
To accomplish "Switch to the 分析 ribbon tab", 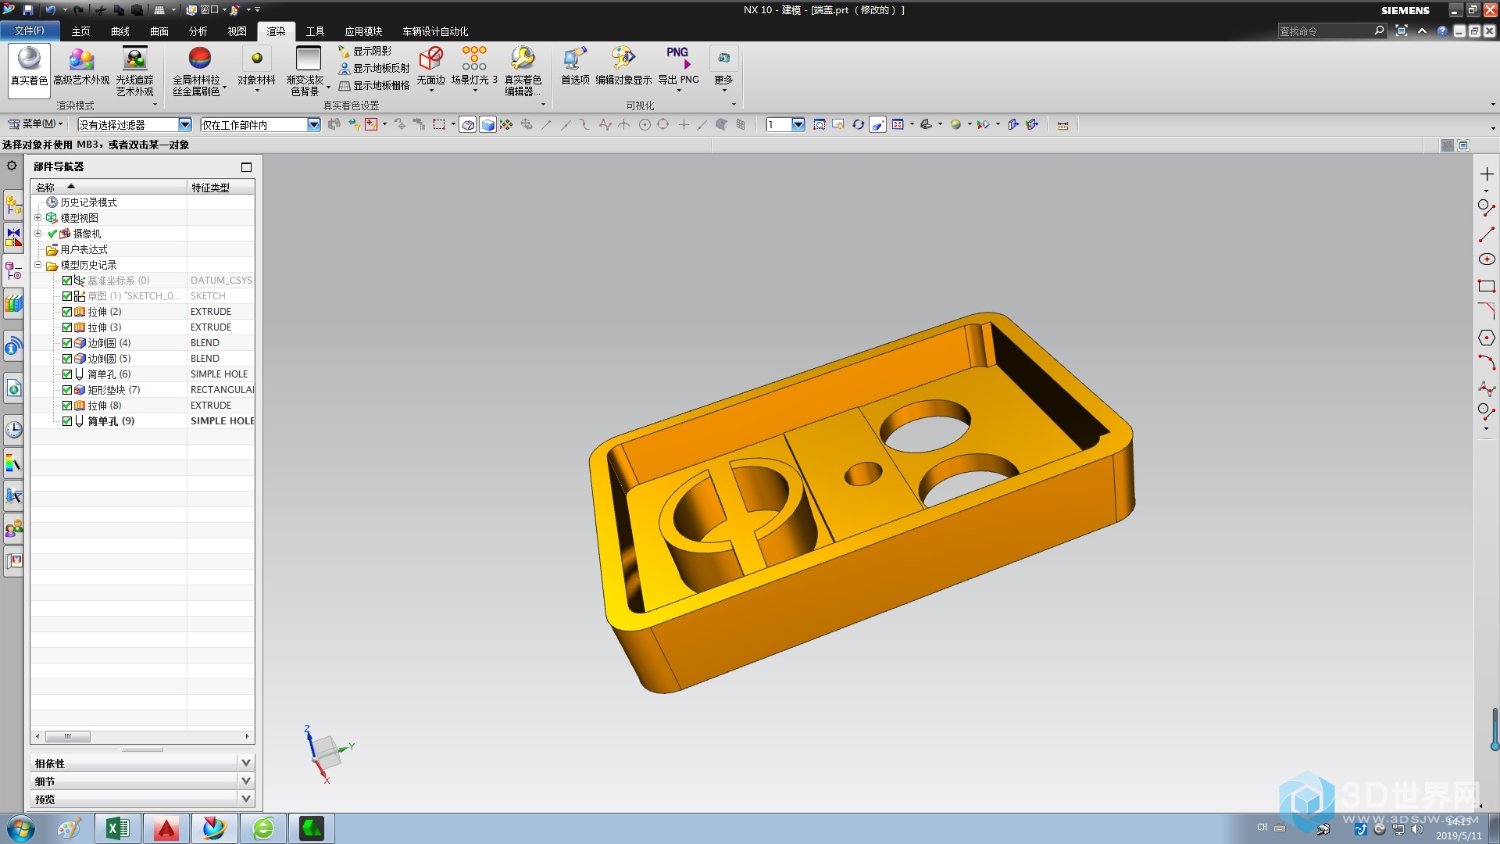I will click(x=198, y=31).
